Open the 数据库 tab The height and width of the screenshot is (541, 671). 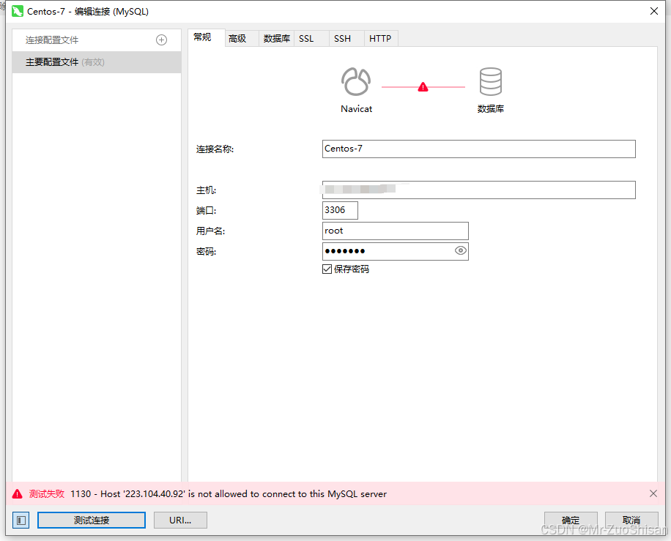276,39
